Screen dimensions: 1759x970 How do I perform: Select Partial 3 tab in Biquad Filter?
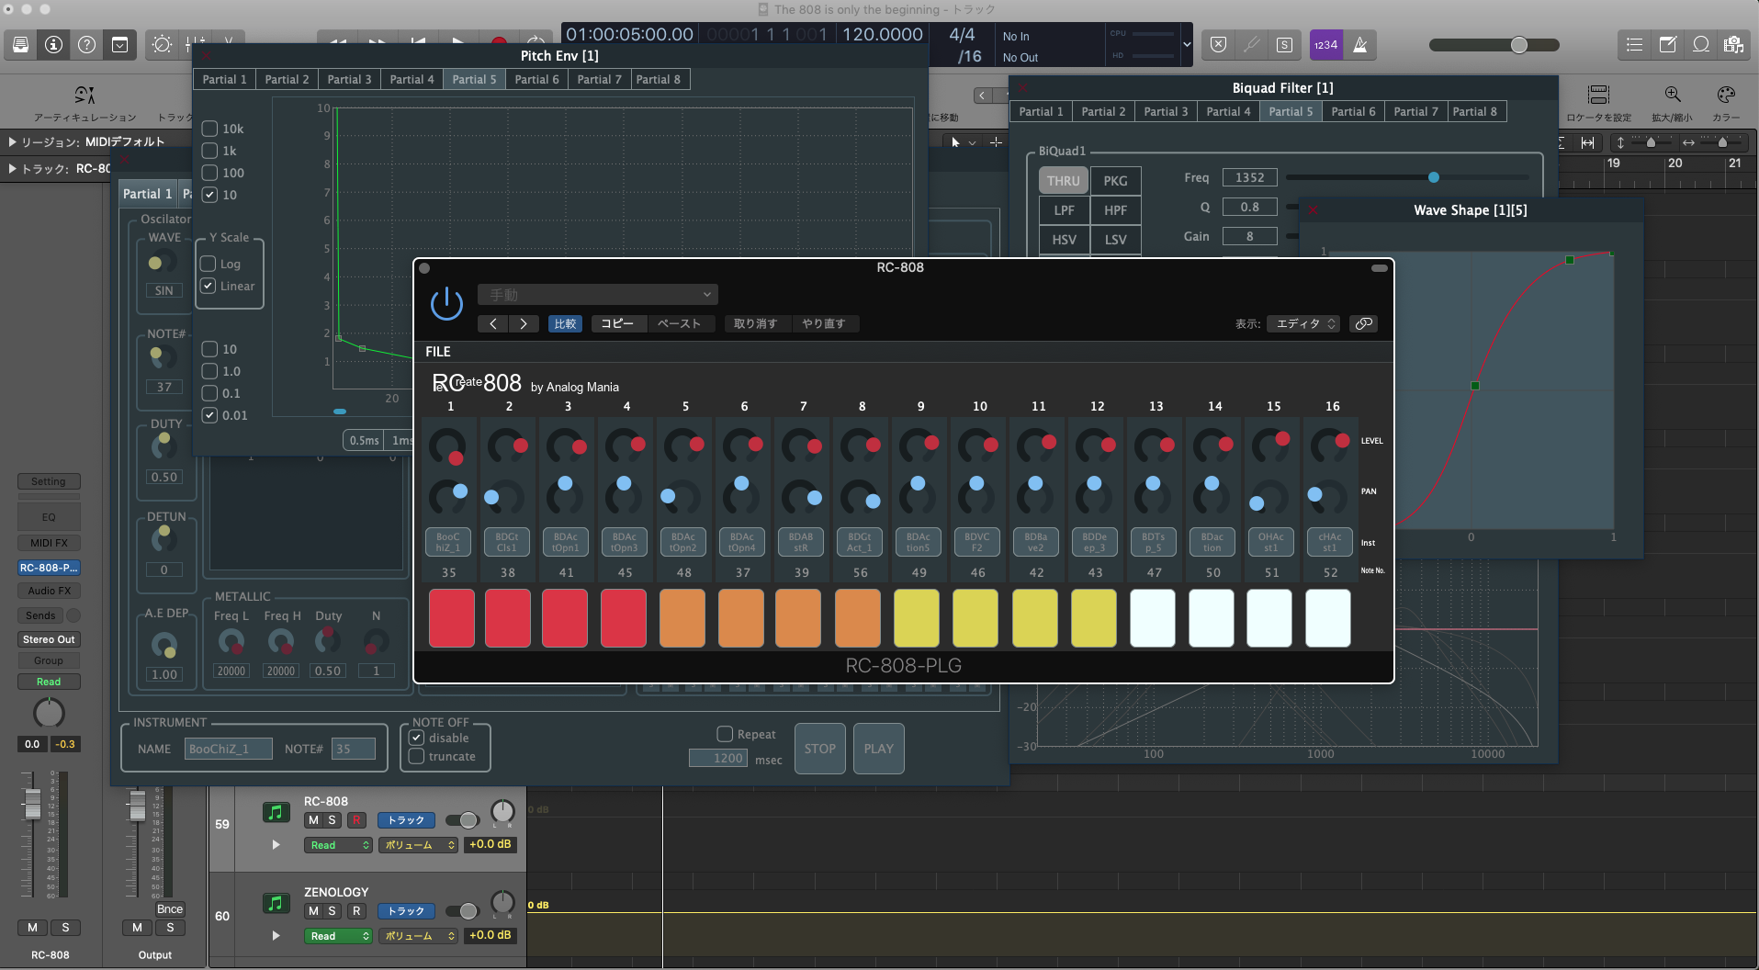tap(1165, 111)
